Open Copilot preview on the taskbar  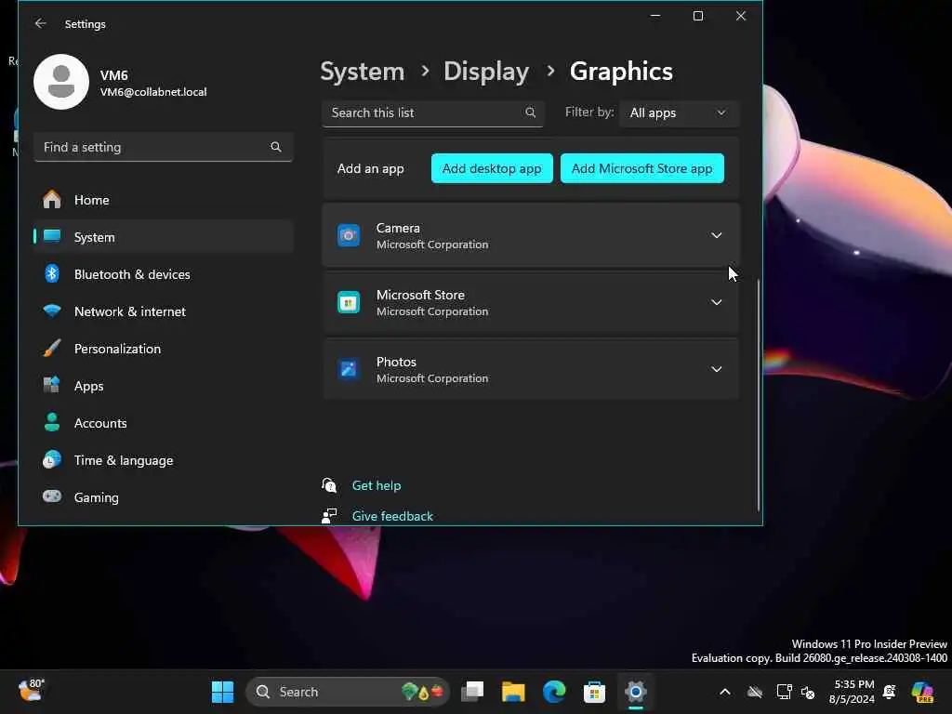pyautogui.click(x=922, y=692)
